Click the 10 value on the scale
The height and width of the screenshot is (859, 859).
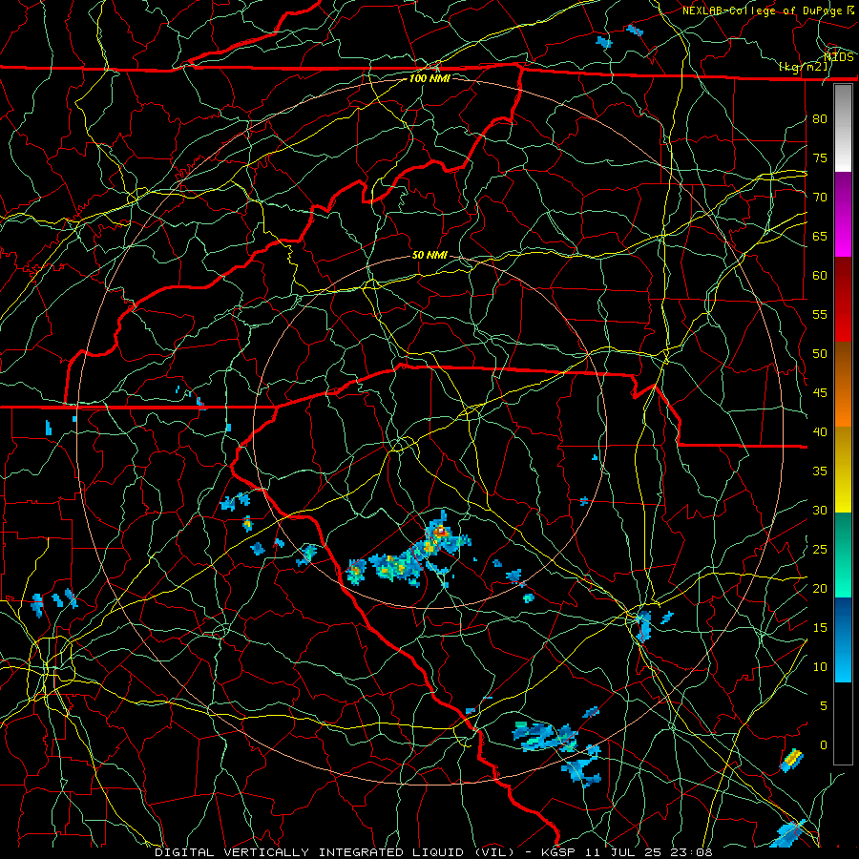tap(820, 667)
